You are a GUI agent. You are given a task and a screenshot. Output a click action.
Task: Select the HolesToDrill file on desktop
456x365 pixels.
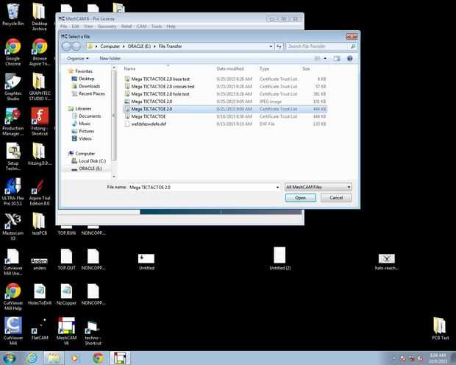coord(40,294)
